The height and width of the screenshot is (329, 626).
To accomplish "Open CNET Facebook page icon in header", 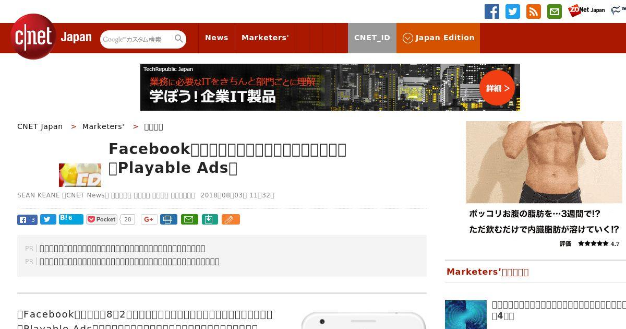I will [x=491, y=11].
